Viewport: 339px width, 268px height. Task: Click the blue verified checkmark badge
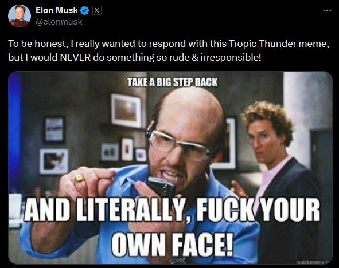(84, 10)
